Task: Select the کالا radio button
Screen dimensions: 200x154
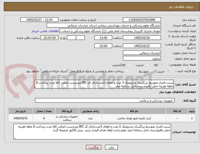Action: (x=162, y=65)
